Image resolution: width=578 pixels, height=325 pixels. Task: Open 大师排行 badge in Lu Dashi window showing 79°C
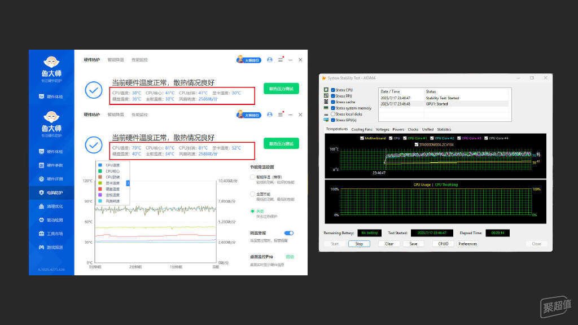coord(249,115)
